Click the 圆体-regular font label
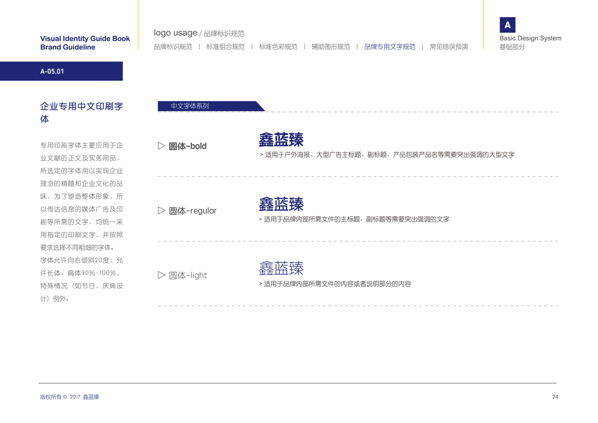Screen dimensions: 598x423 coord(193,211)
